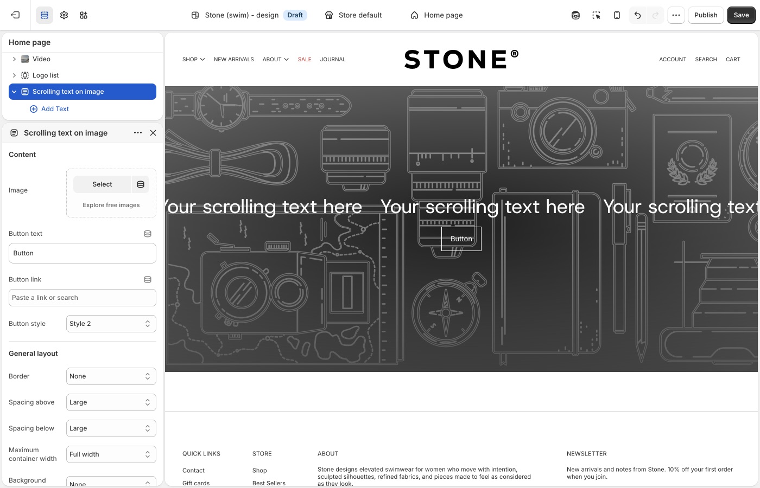
Task: Click the Video section icon
Action: (x=25, y=59)
